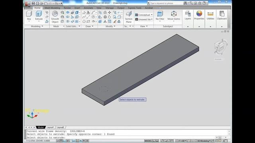The height and width of the screenshot is (143, 255).
Task: Open the Unsaved View dropdown
Action: click(x=144, y=19)
